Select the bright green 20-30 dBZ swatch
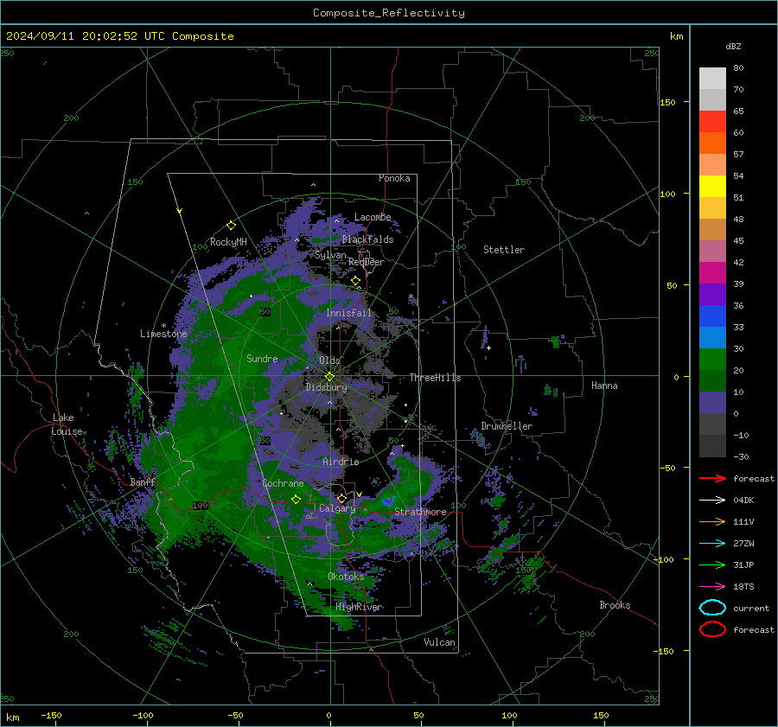This screenshot has width=778, height=727. (x=712, y=360)
